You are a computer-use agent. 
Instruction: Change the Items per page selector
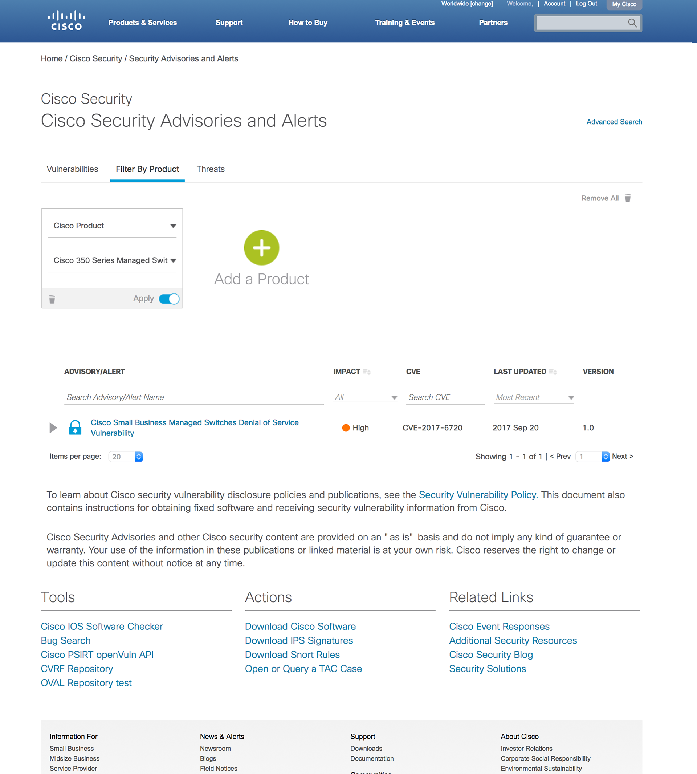coord(126,456)
